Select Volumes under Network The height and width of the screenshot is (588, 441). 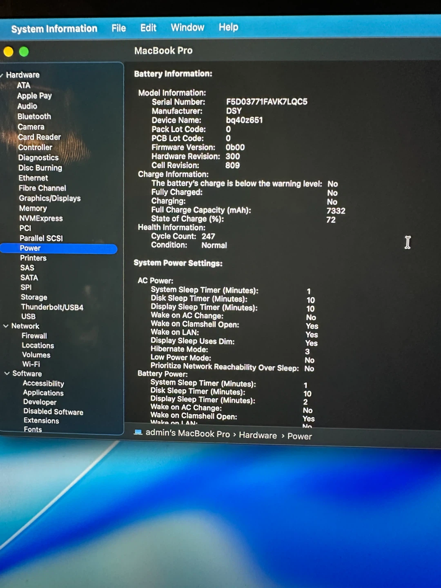click(x=36, y=355)
